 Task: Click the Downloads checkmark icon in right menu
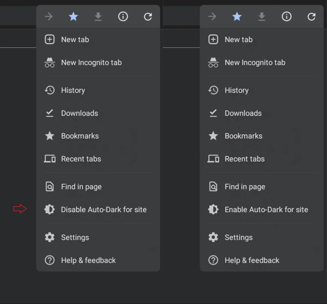pos(213,113)
